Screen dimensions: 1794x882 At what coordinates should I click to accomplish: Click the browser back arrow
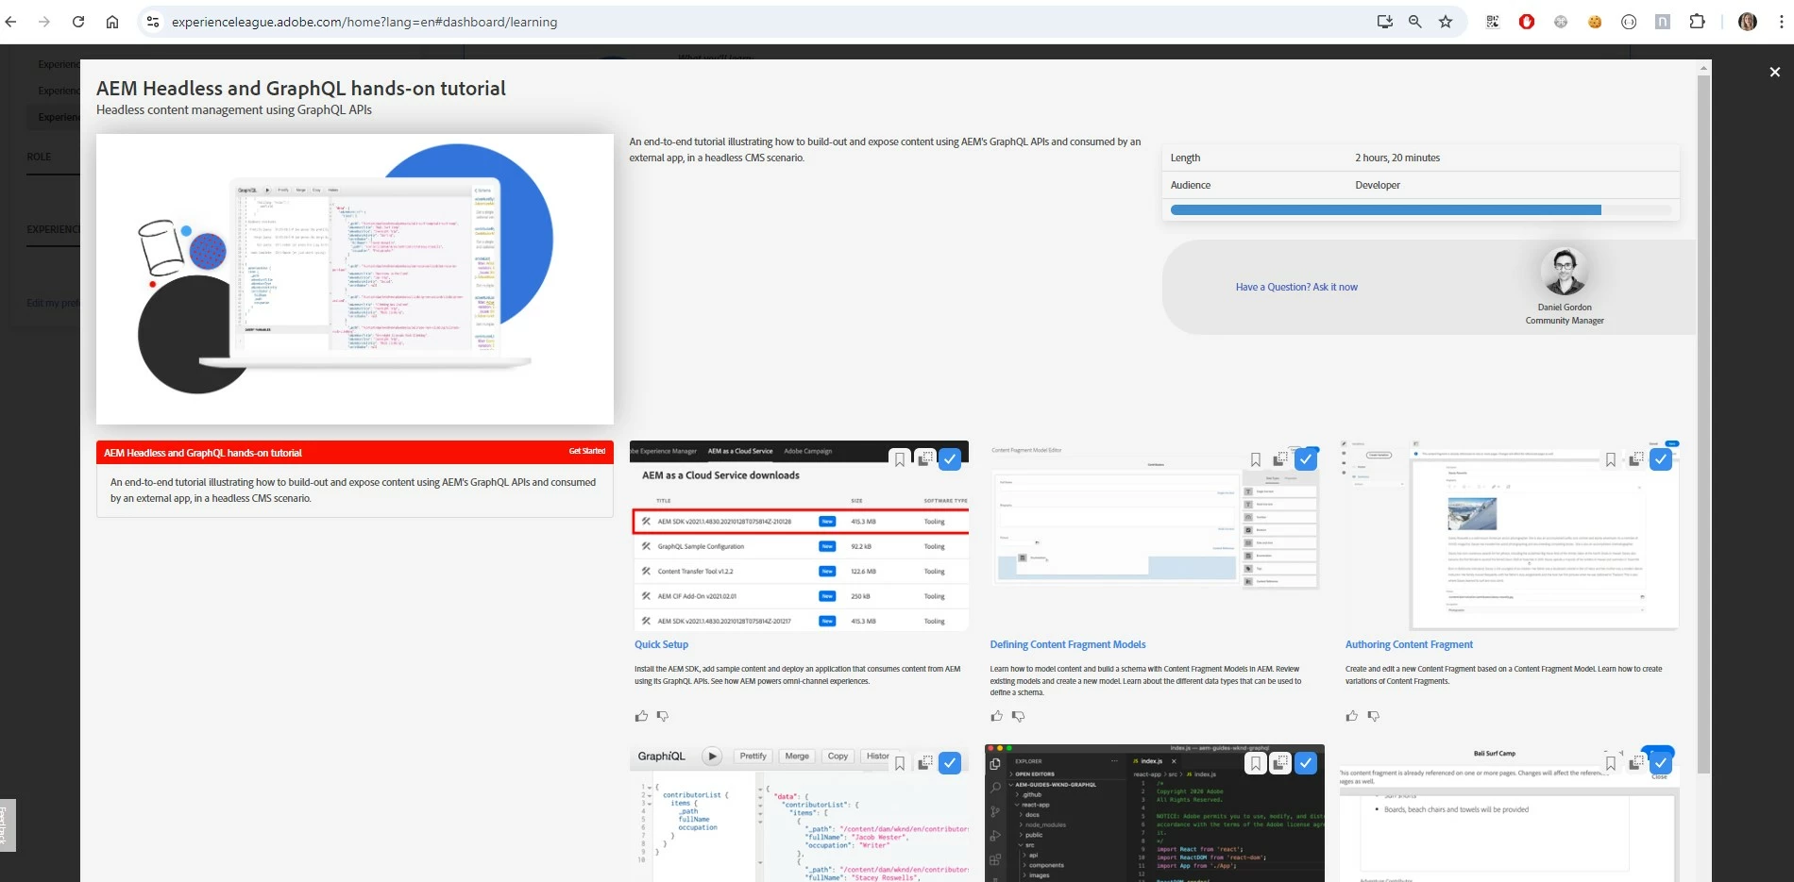point(11,22)
